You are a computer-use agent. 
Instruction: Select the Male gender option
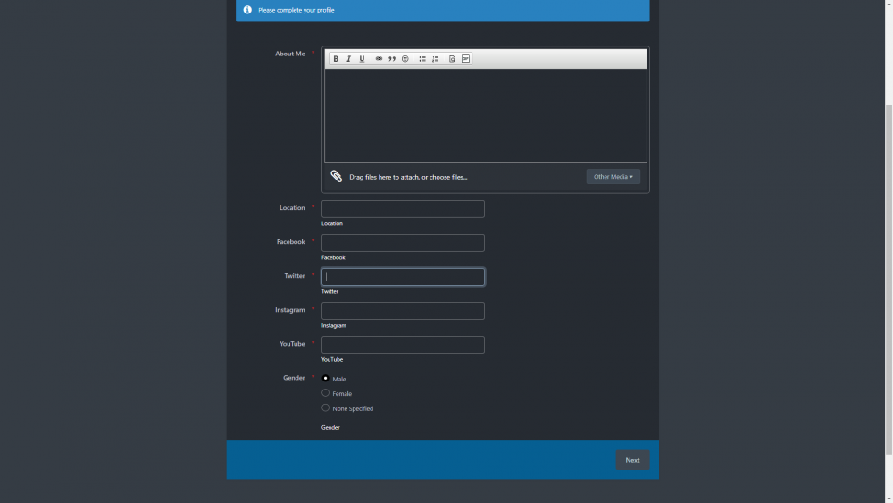coord(326,378)
